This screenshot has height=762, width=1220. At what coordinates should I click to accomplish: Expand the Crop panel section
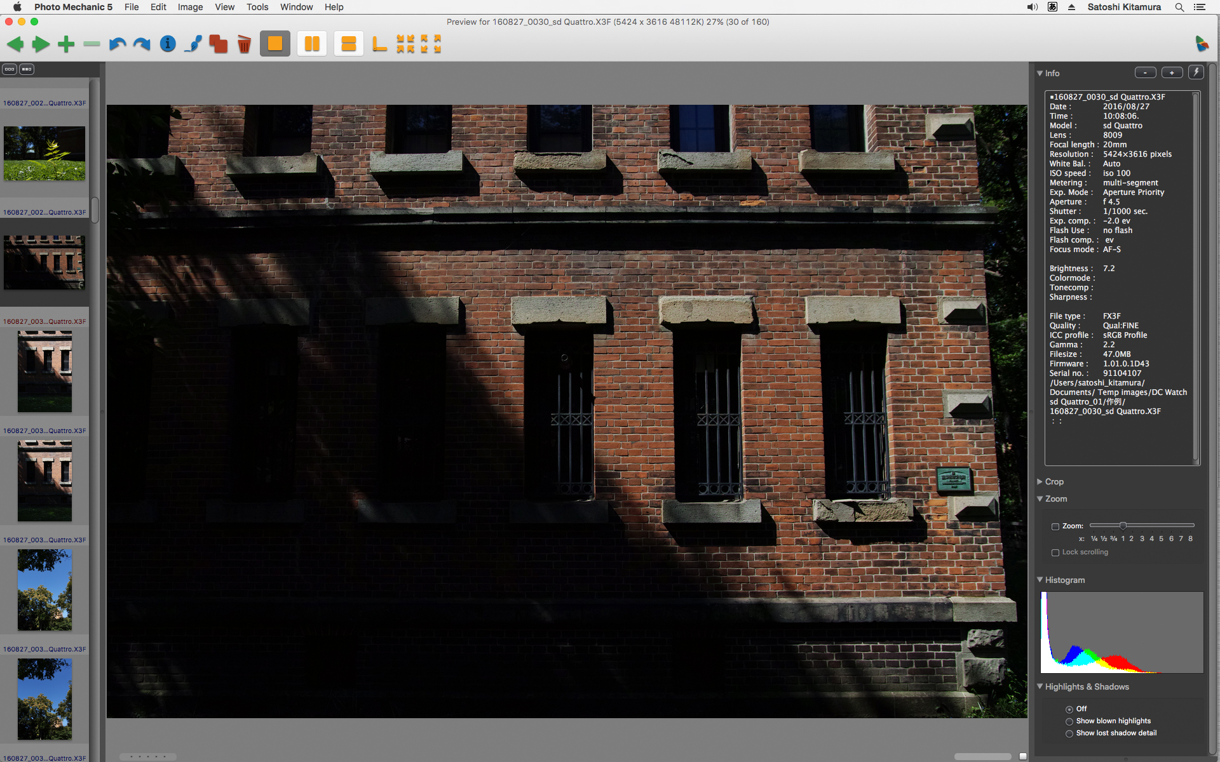(x=1040, y=482)
